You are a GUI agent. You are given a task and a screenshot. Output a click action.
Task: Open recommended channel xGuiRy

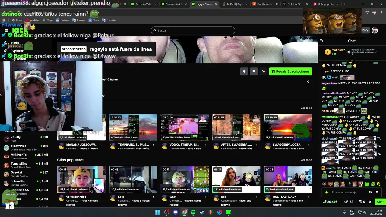coord(26,139)
